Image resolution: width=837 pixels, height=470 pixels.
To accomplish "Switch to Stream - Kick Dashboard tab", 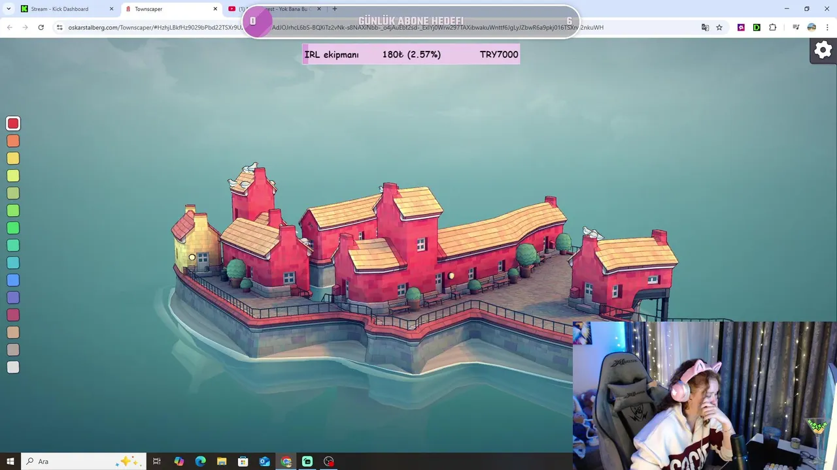I will click(x=68, y=9).
